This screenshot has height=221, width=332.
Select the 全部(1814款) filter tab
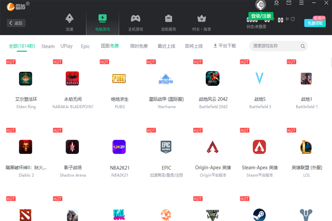[22, 46]
